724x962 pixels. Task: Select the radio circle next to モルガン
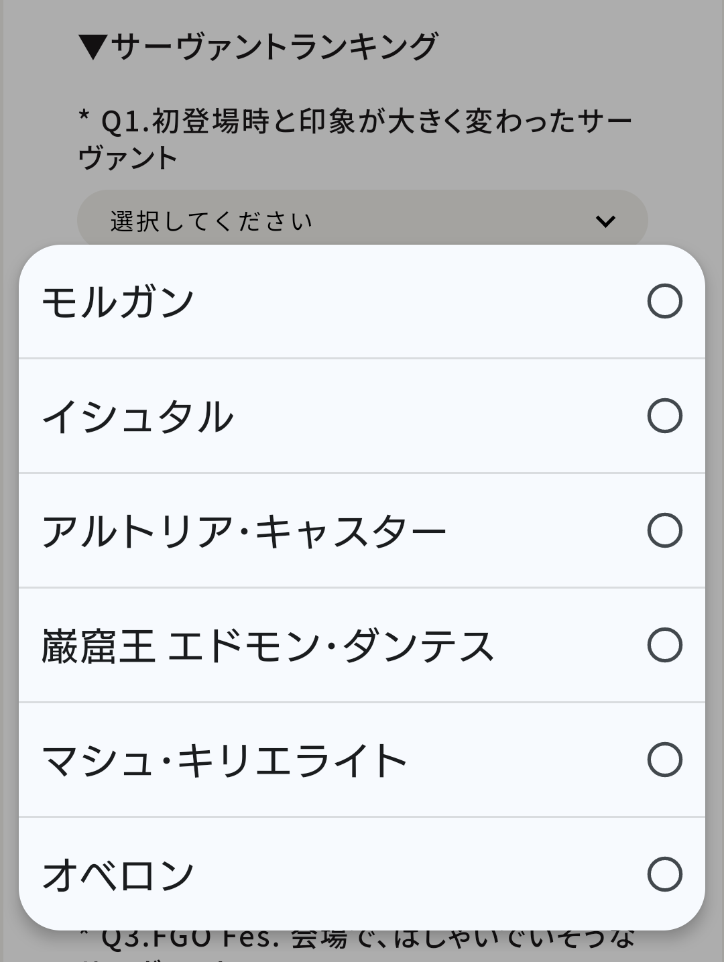coord(664,301)
